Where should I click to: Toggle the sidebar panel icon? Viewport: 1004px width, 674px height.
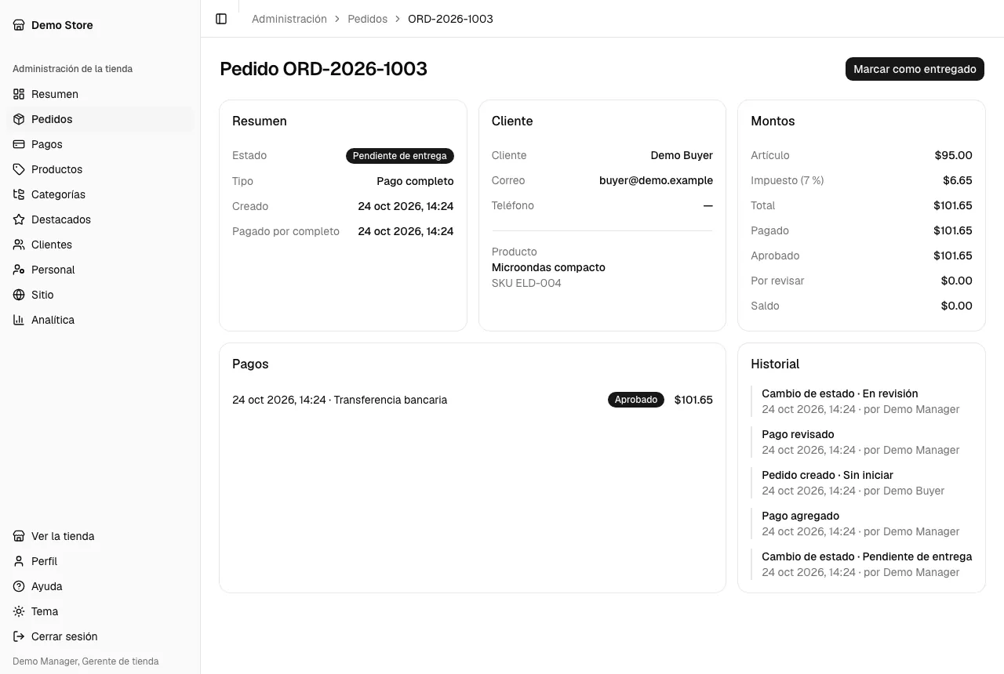(221, 19)
